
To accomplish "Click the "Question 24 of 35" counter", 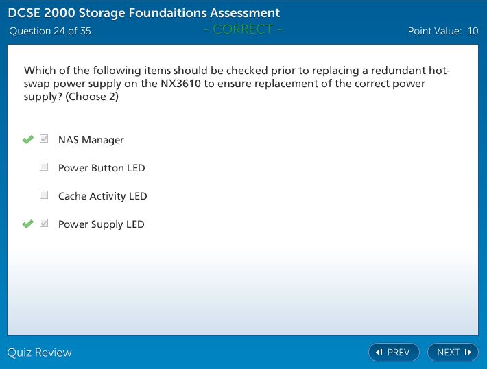I will tap(49, 31).
